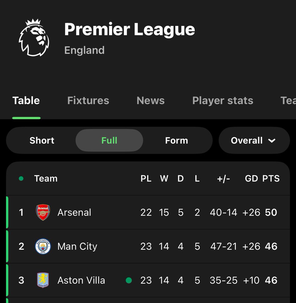Open the Player stats tab
The width and height of the screenshot is (296, 303).
coord(223,100)
